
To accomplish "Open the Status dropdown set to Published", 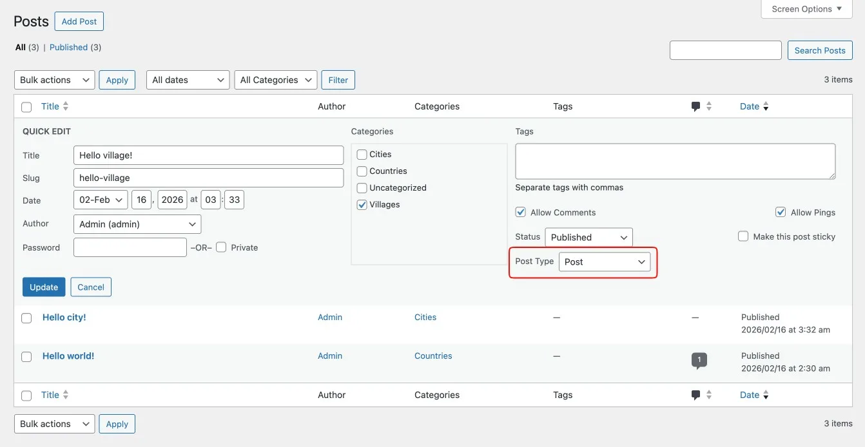I will pyautogui.click(x=588, y=237).
